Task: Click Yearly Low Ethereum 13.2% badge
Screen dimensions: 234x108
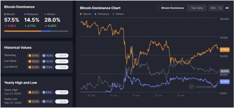Action: pos(48,102)
